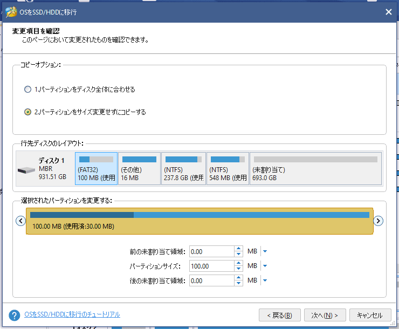Select option 1 fit partitions to entire disk
The width and height of the screenshot is (399, 329).
(28, 90)
